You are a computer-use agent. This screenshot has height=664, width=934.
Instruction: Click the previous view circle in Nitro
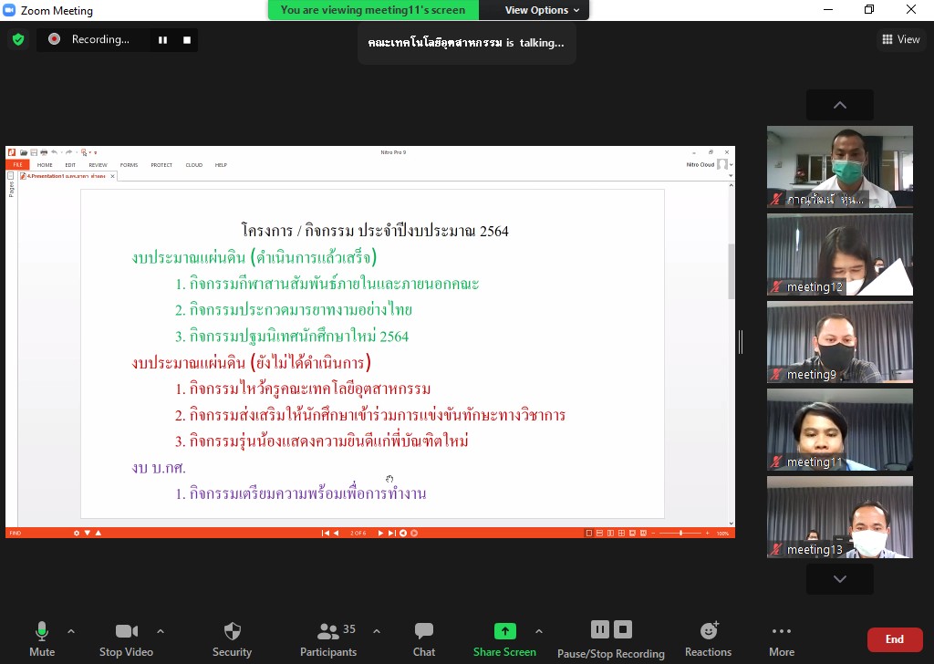[x=403, y=533]
